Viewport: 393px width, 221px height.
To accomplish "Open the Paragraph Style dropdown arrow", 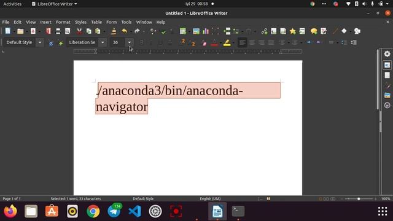I will [40, 42].
